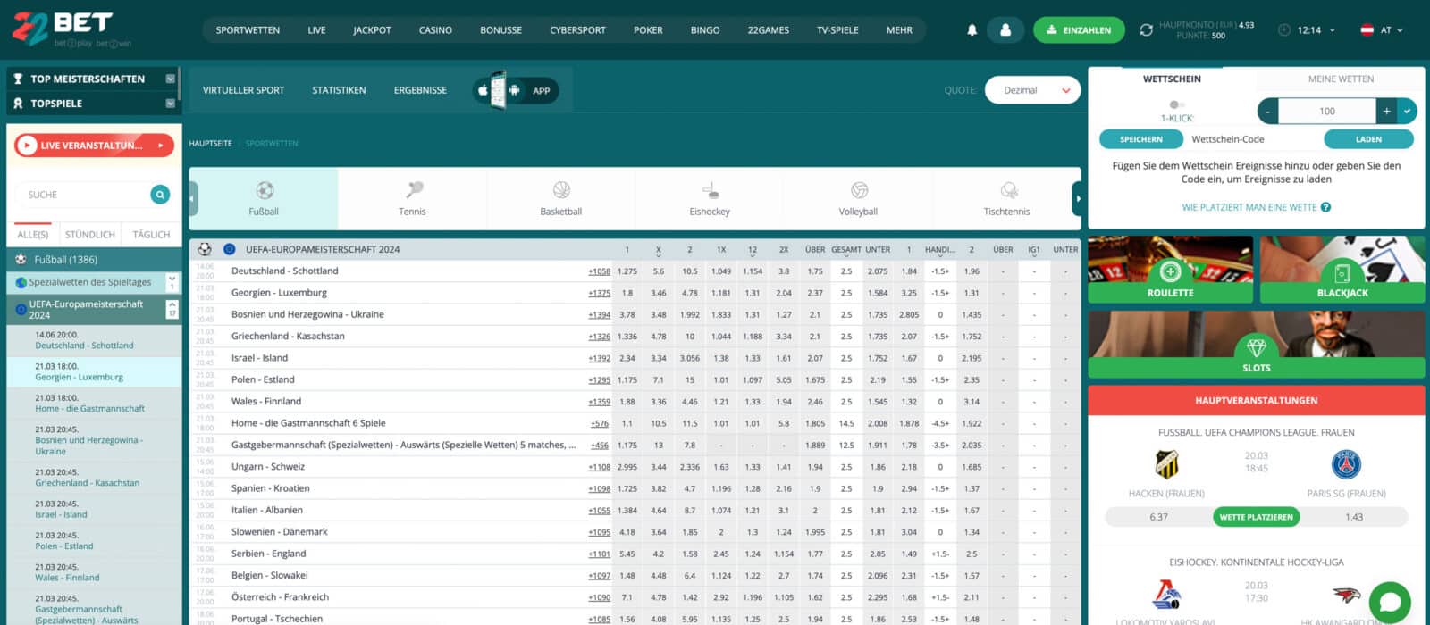Click the 22BET logo
Viewport: 1430px width, 625px height.
pos(72,29)
